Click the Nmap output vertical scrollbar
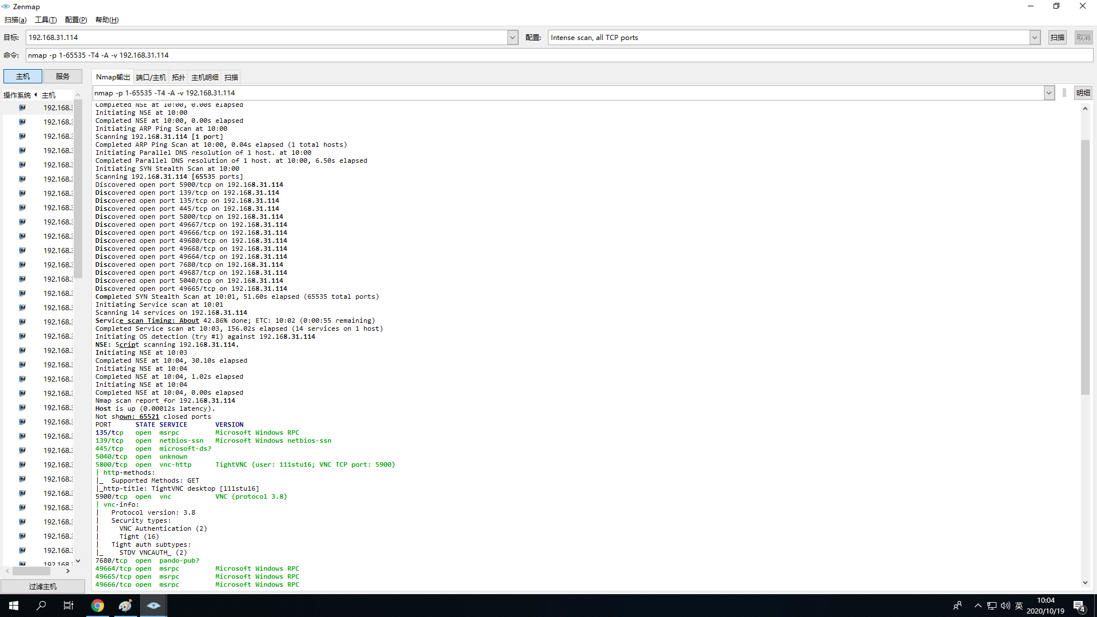Image resolution: width=1097 pixels, height=617 pixels. pyautogui.click(x=1085, y=267)
